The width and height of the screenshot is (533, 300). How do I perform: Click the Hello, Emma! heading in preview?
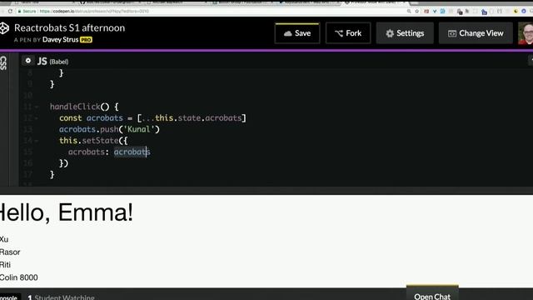click(x=67, y=212)
